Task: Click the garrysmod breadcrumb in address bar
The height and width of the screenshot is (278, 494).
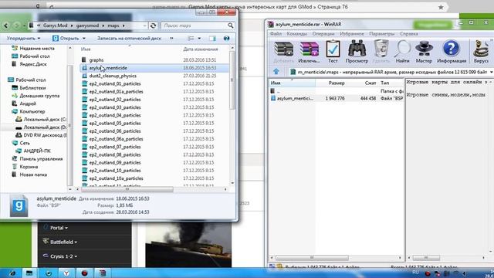Action: [87, 25]
